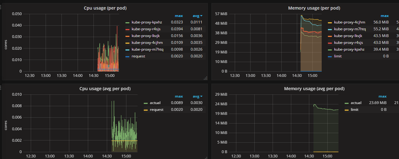
Task: Click 55.2 MiB value for kube-proxy-m7htq
Action: click(381, 29)
